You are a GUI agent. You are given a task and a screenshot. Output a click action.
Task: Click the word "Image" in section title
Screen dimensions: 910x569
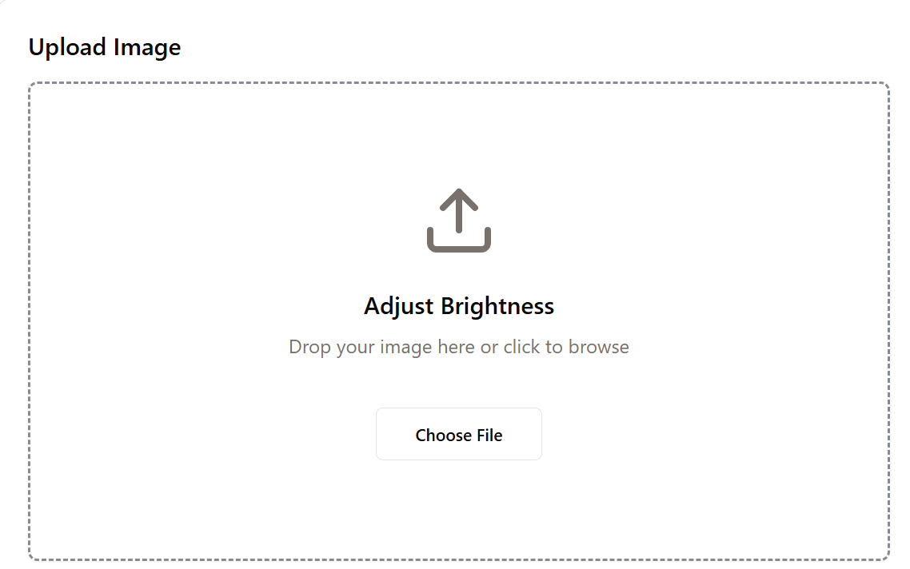(147, 47)
